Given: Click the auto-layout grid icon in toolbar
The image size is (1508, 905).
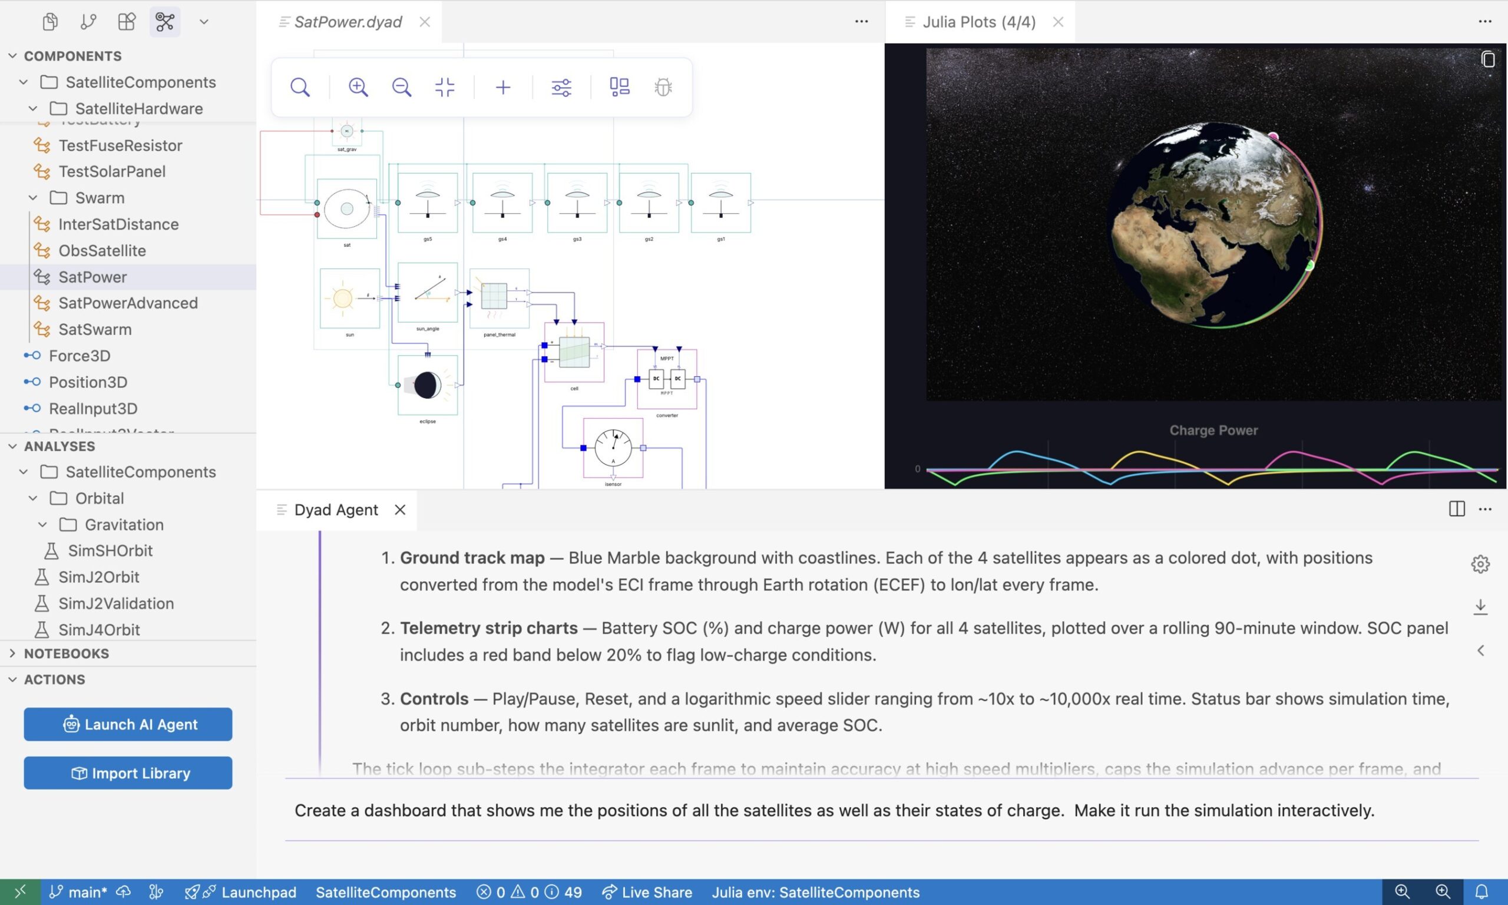Looking at the screenshot, I should click(619, 87).
